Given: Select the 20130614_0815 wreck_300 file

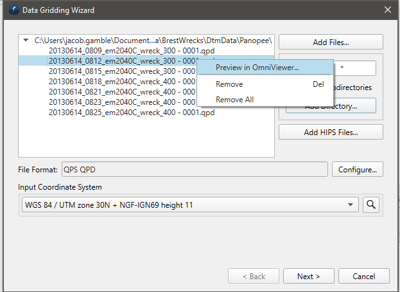Looking at the screenshot, I should [x=122, y=71].
